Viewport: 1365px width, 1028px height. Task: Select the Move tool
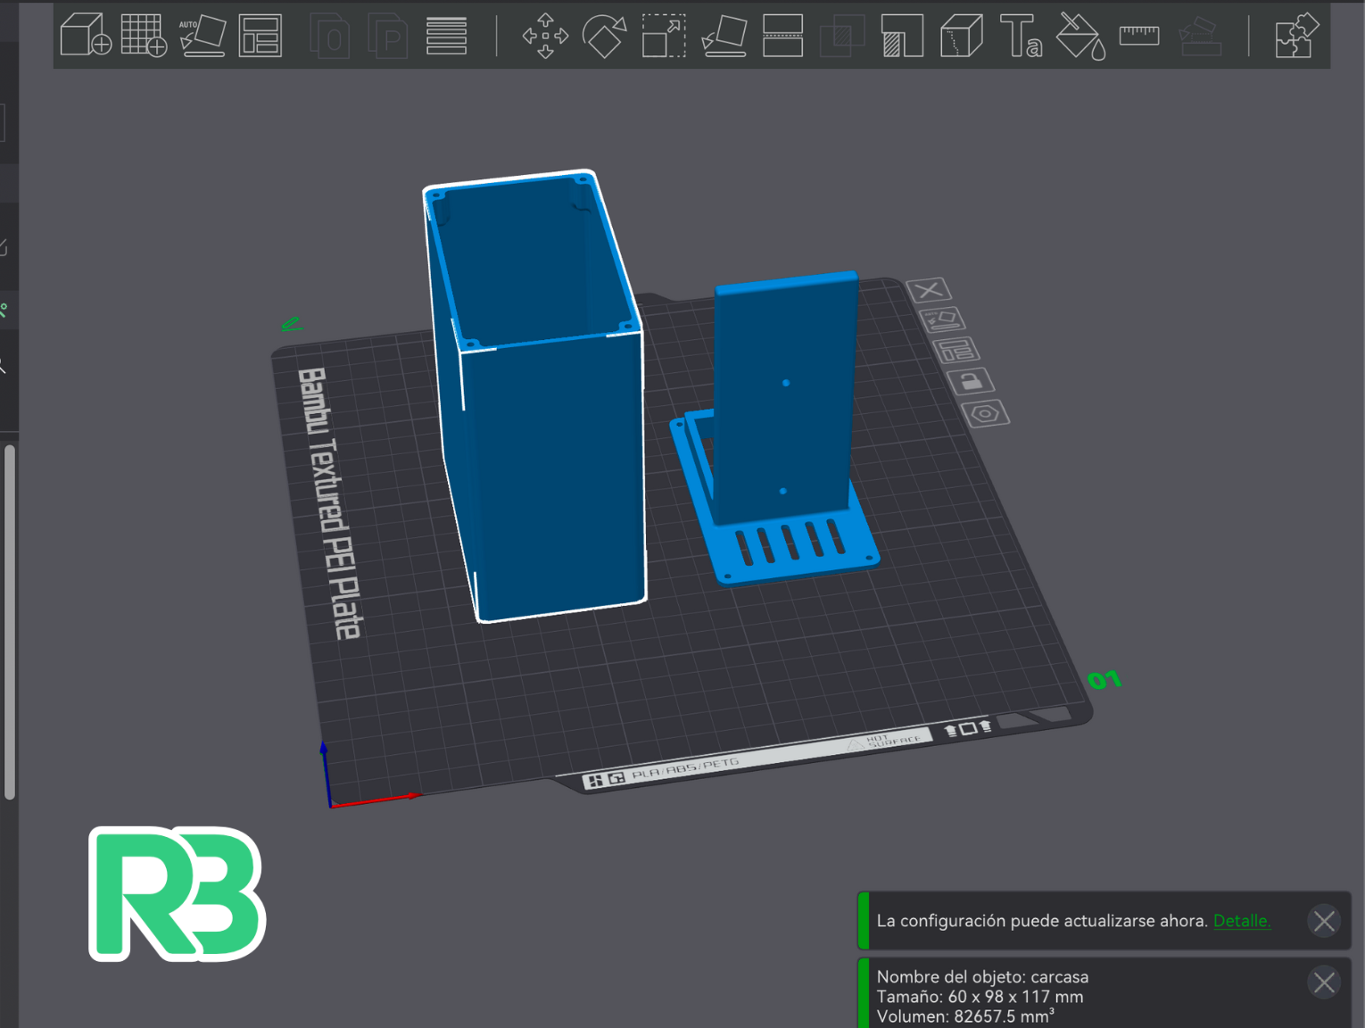click(545, 36)
